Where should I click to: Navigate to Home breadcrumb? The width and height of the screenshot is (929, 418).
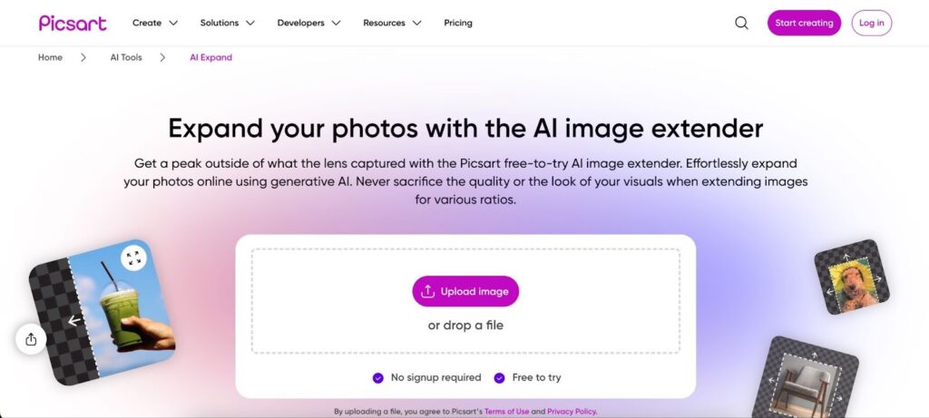tap(50, 57)
